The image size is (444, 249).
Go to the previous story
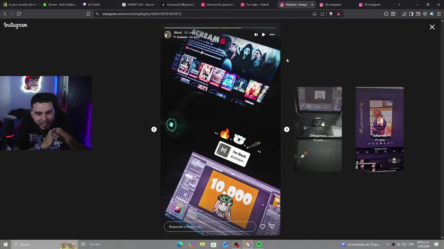point(154,129)
